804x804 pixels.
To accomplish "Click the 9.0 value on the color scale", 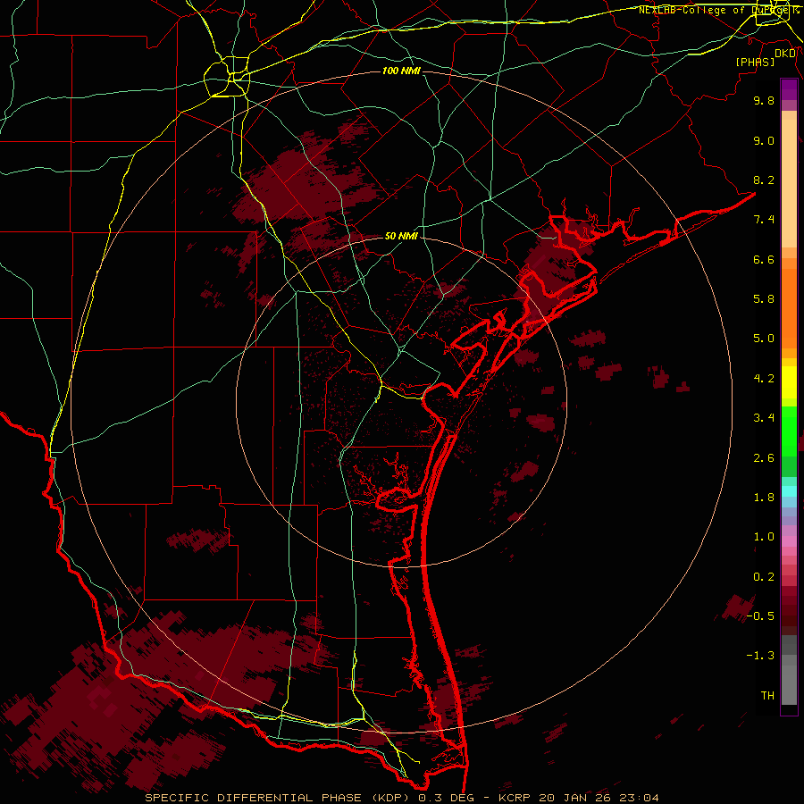I will pyautogui.click(x=764, y=140).
